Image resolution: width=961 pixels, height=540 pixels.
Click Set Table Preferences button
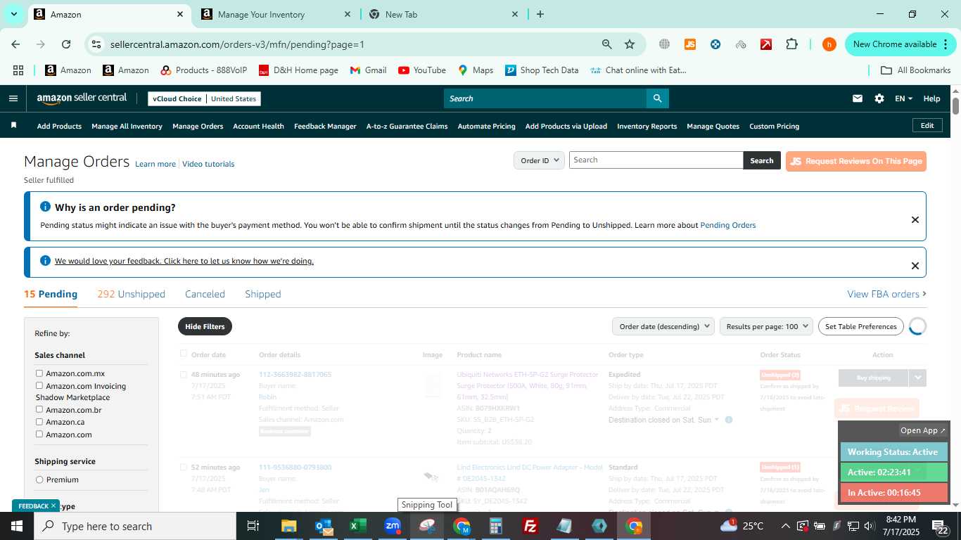pos(860,326)
